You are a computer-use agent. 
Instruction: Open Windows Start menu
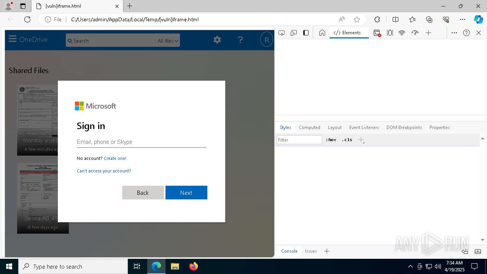click(x=9, y=266)
